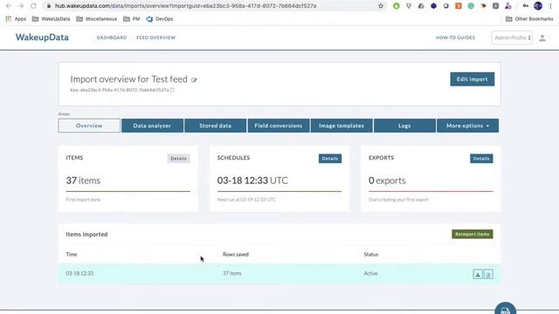This screenshot has height=314, width=559.
Task: Open the orange square extension icon
Action: point(459,6)
